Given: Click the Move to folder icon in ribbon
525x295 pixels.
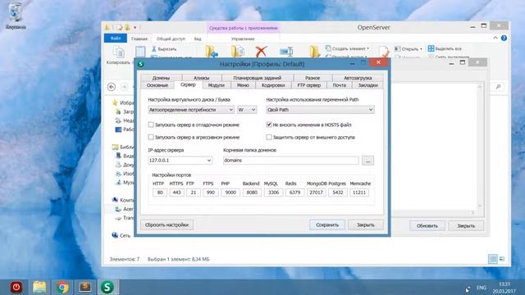Looking at the screenshot, I should click(x=212, y=51).
